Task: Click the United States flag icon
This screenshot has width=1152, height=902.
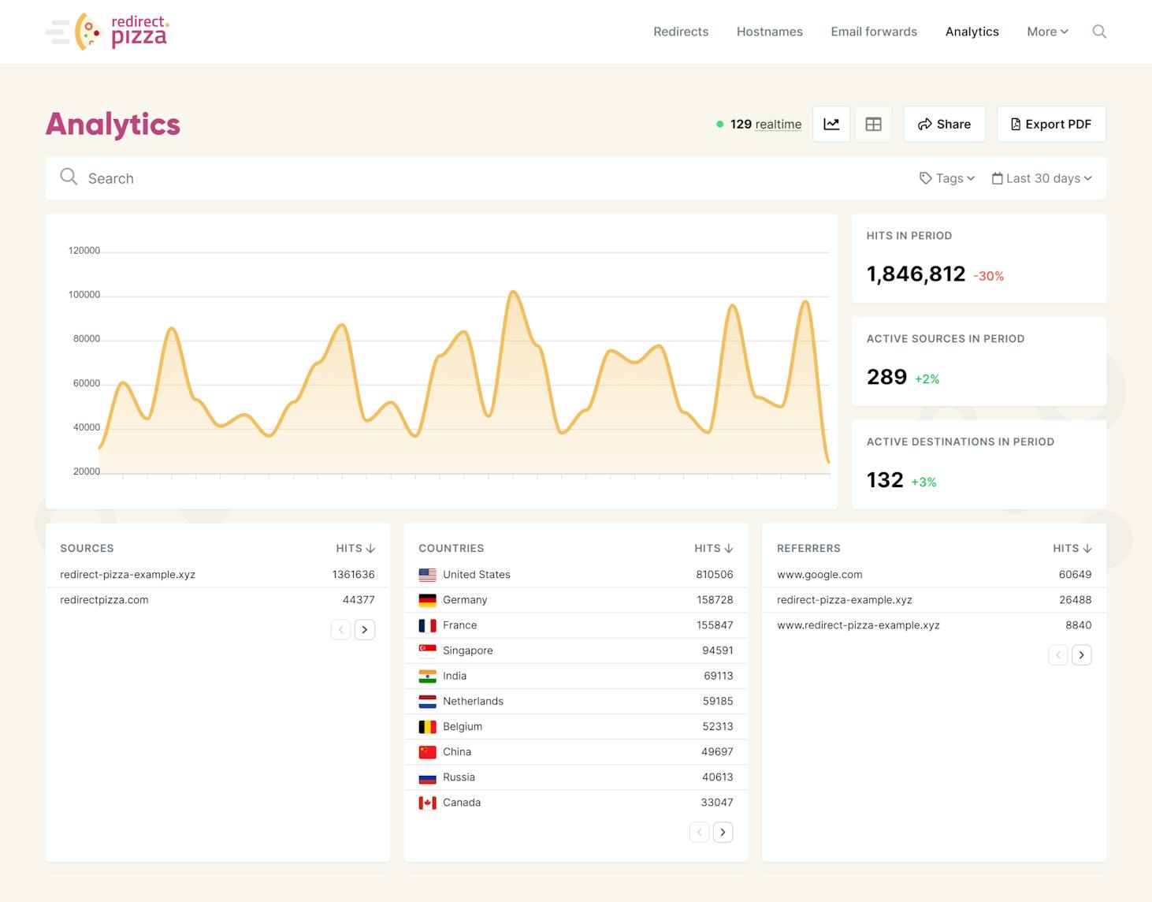Action: click(428, 574)
